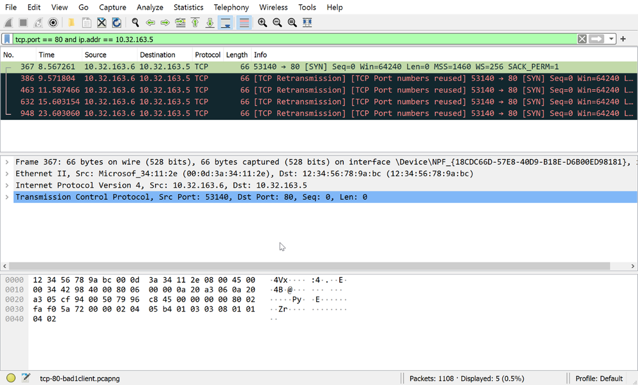Reload this capture file
The height and width of the screenshot is (385, 638).
[116, 23]
